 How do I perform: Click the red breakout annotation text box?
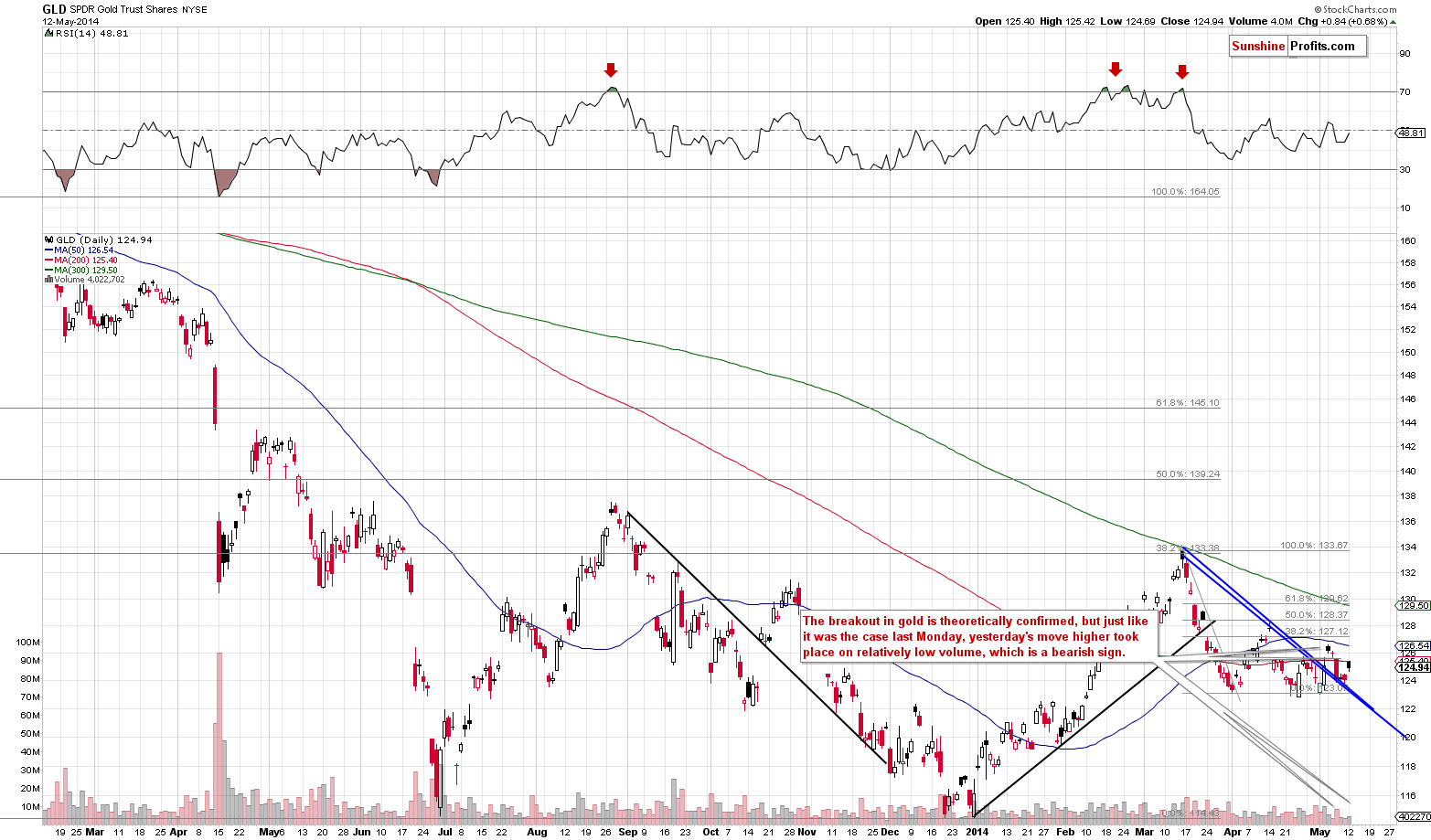[x=977, y=637]
